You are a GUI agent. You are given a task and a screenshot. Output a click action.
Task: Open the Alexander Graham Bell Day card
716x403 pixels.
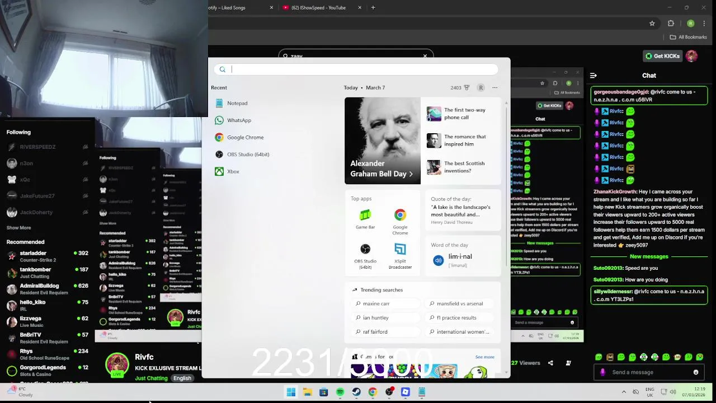(382, 140)
